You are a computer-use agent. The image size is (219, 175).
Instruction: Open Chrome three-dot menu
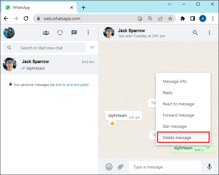point(213,18)
